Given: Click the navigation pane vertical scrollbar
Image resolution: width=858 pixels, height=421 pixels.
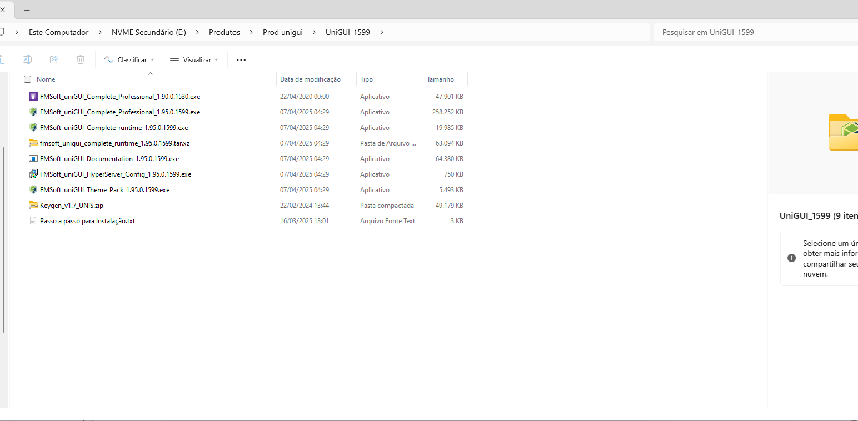Looking at the screenshot, I should click(4, 240).
